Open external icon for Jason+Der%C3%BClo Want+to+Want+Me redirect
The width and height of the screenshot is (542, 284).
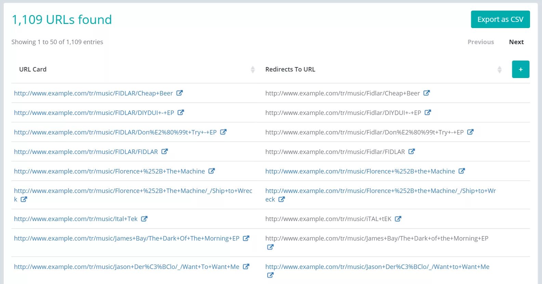[270, 275]
